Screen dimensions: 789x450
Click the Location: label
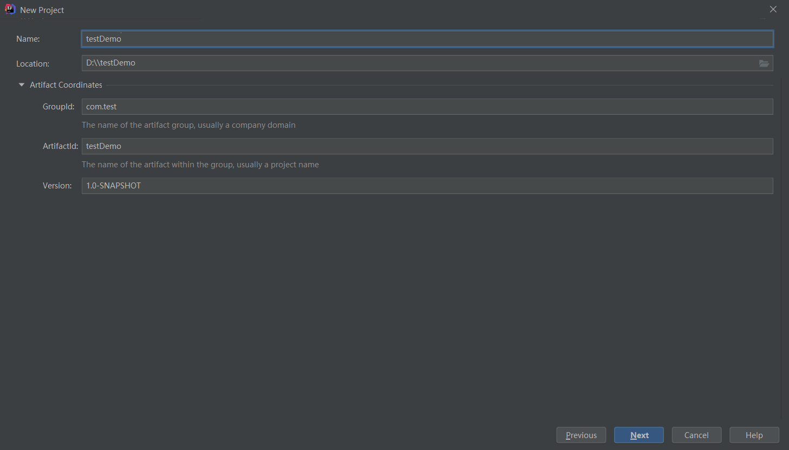coord(32,64)
